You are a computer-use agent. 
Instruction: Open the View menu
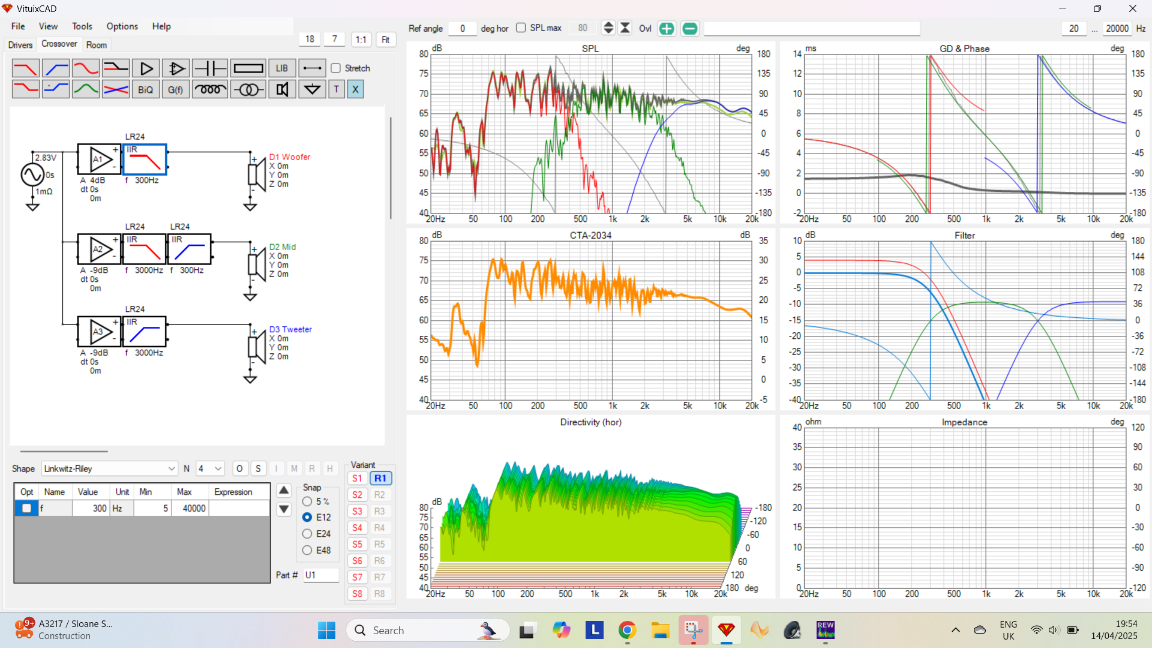coord(48,26)
